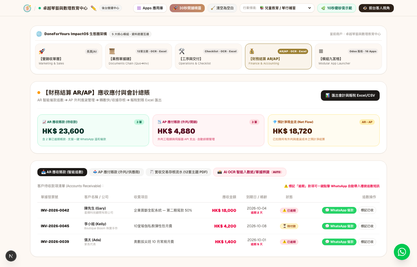
Task: Click the 3 筆 badge in the AP card
Action: (254, 122)
